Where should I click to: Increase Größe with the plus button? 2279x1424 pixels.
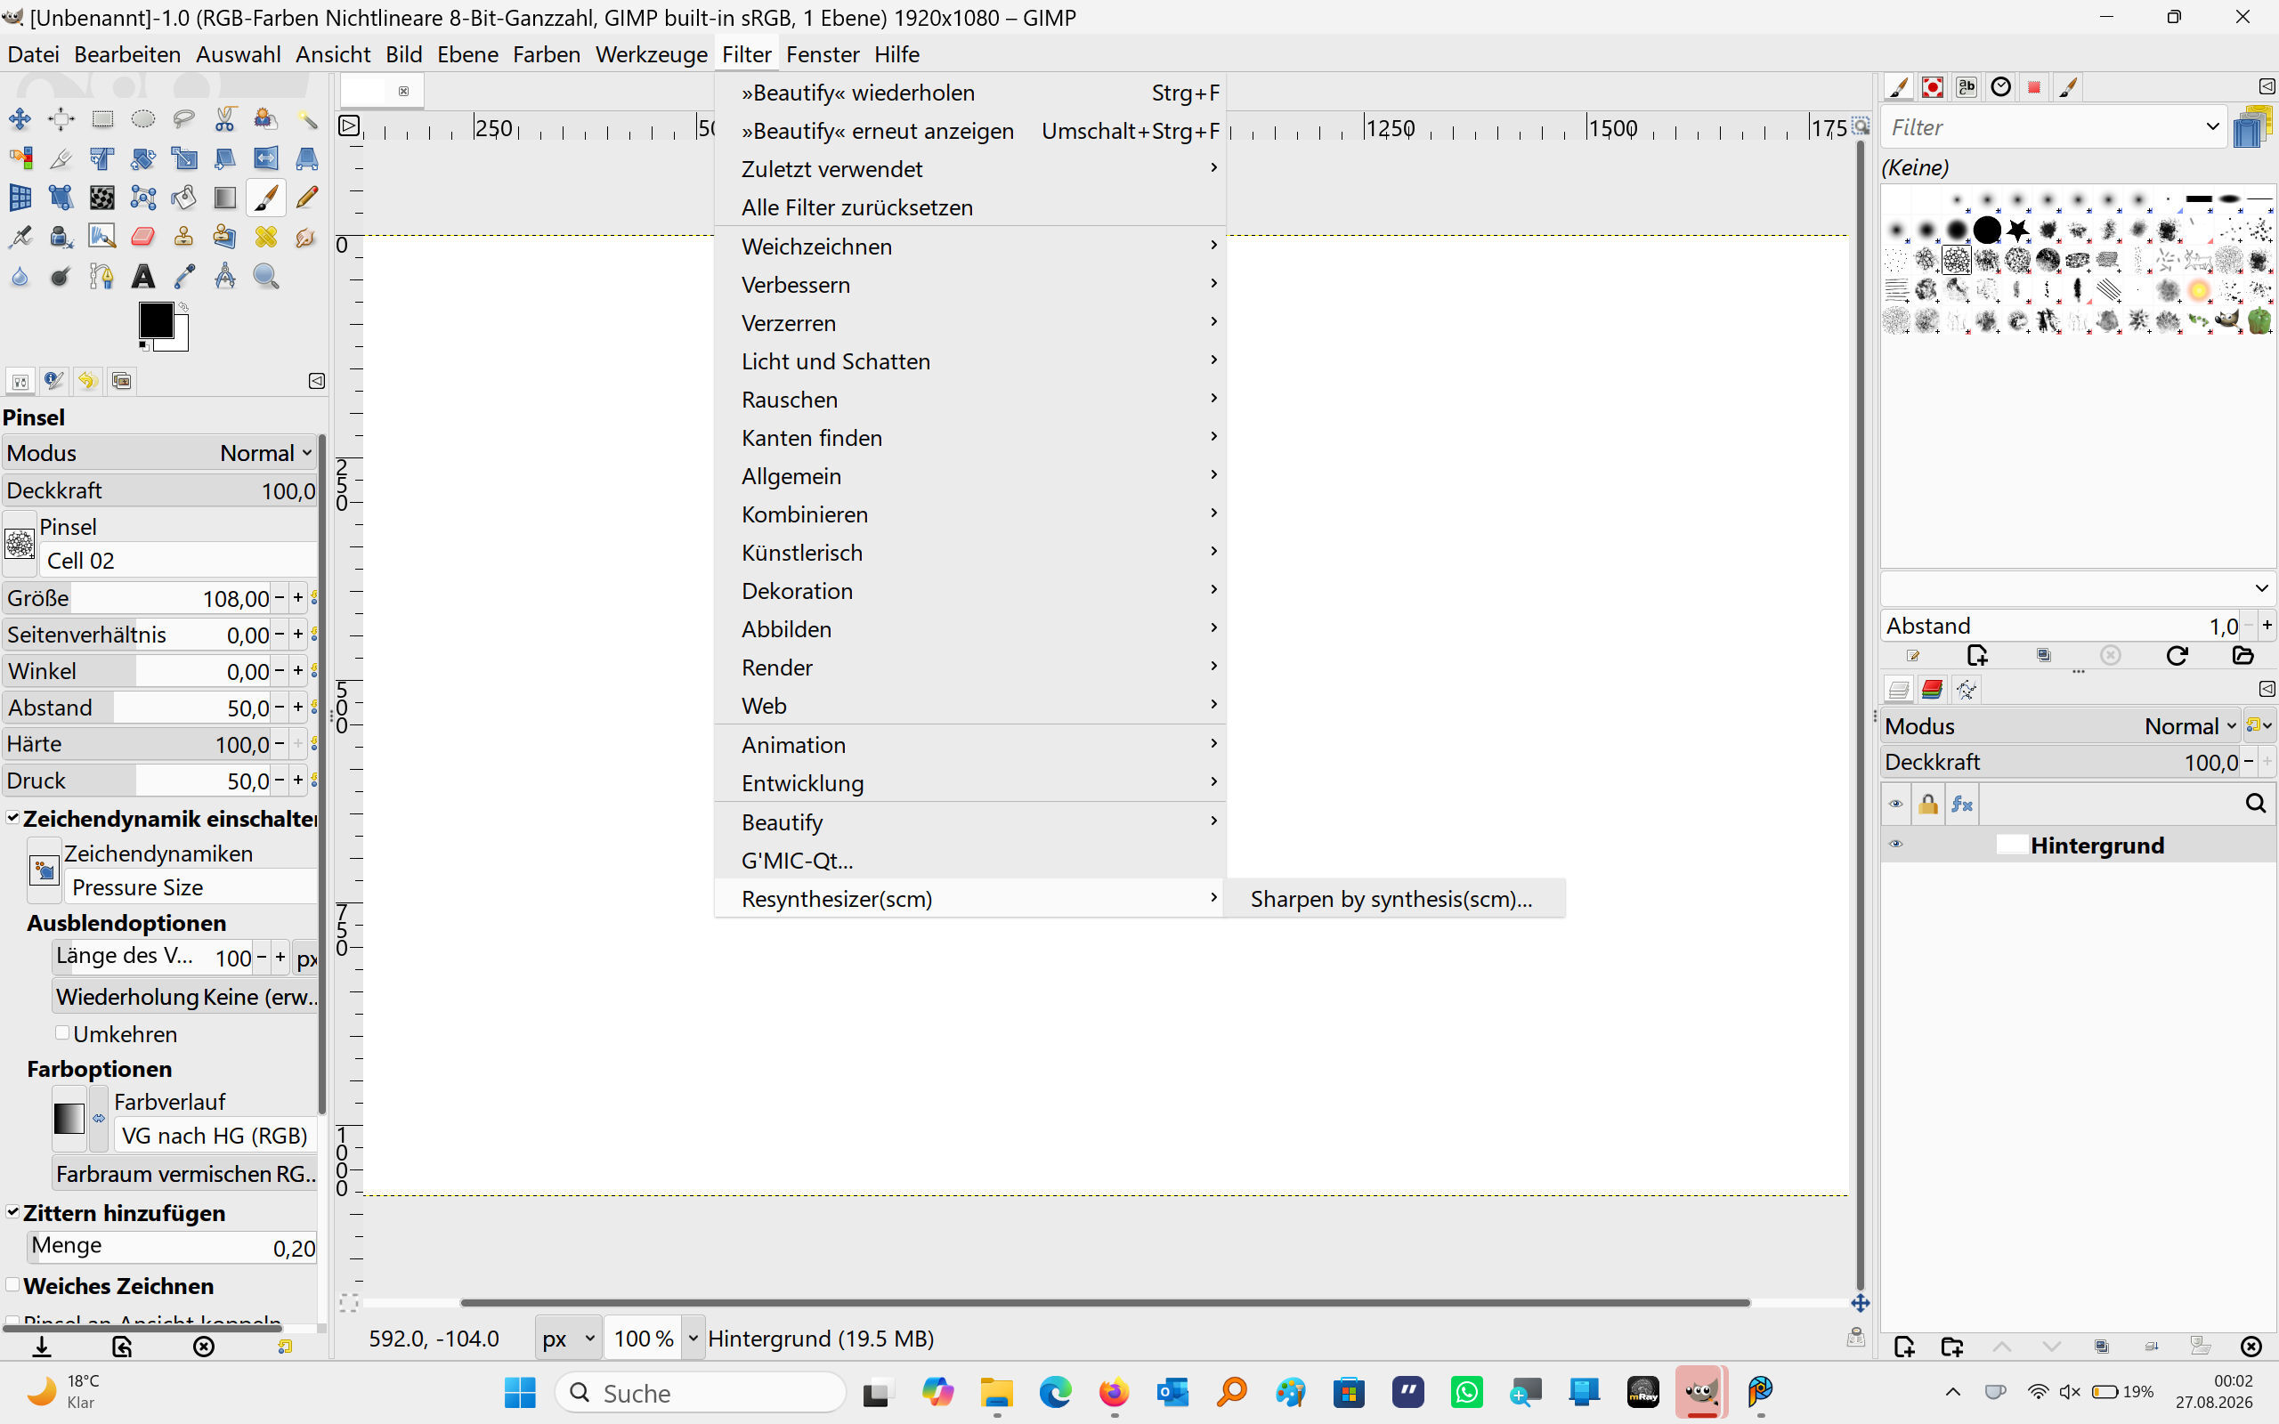click(x=298, y=597)
